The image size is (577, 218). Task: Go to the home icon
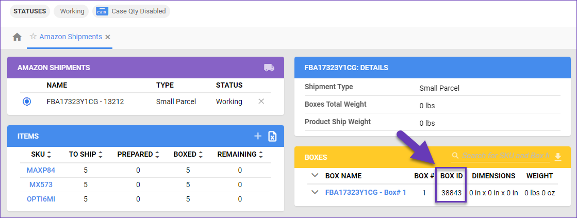(x=17, y=37)
